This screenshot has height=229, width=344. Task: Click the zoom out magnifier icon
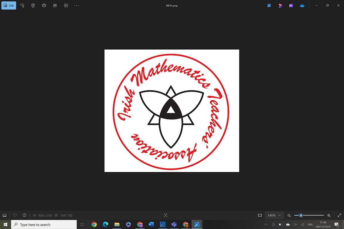coord(289,215)
